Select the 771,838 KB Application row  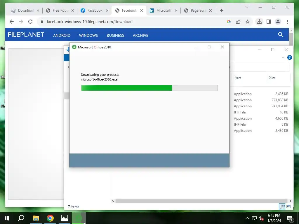click(x=261, y=100)
